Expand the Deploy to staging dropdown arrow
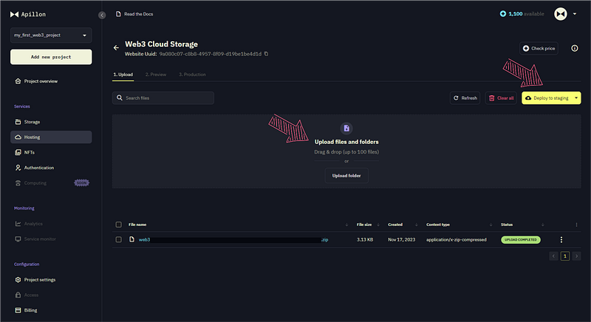This screenshot has height=322, width=591. click(576, 98)
